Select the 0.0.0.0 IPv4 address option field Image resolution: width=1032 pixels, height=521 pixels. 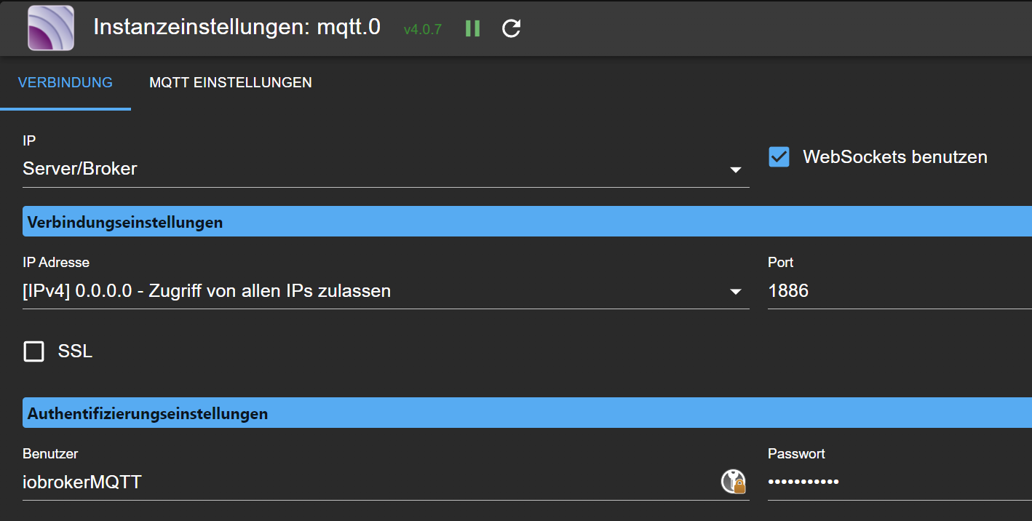[386, 291]
